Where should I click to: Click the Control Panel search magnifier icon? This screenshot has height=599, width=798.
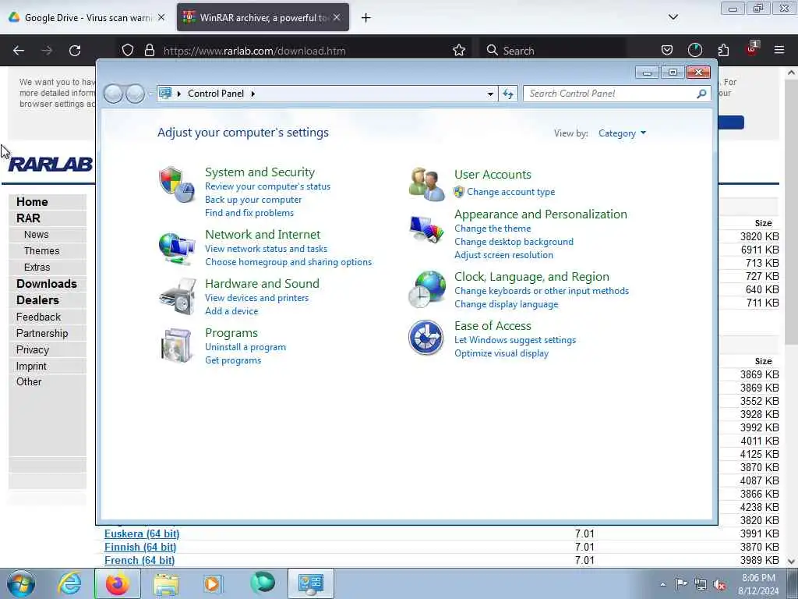701,94
